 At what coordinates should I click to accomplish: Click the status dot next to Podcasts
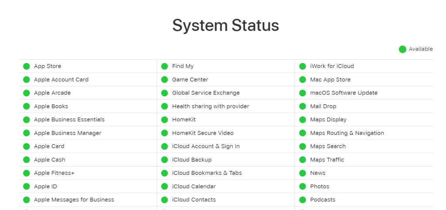coord(302,200)
